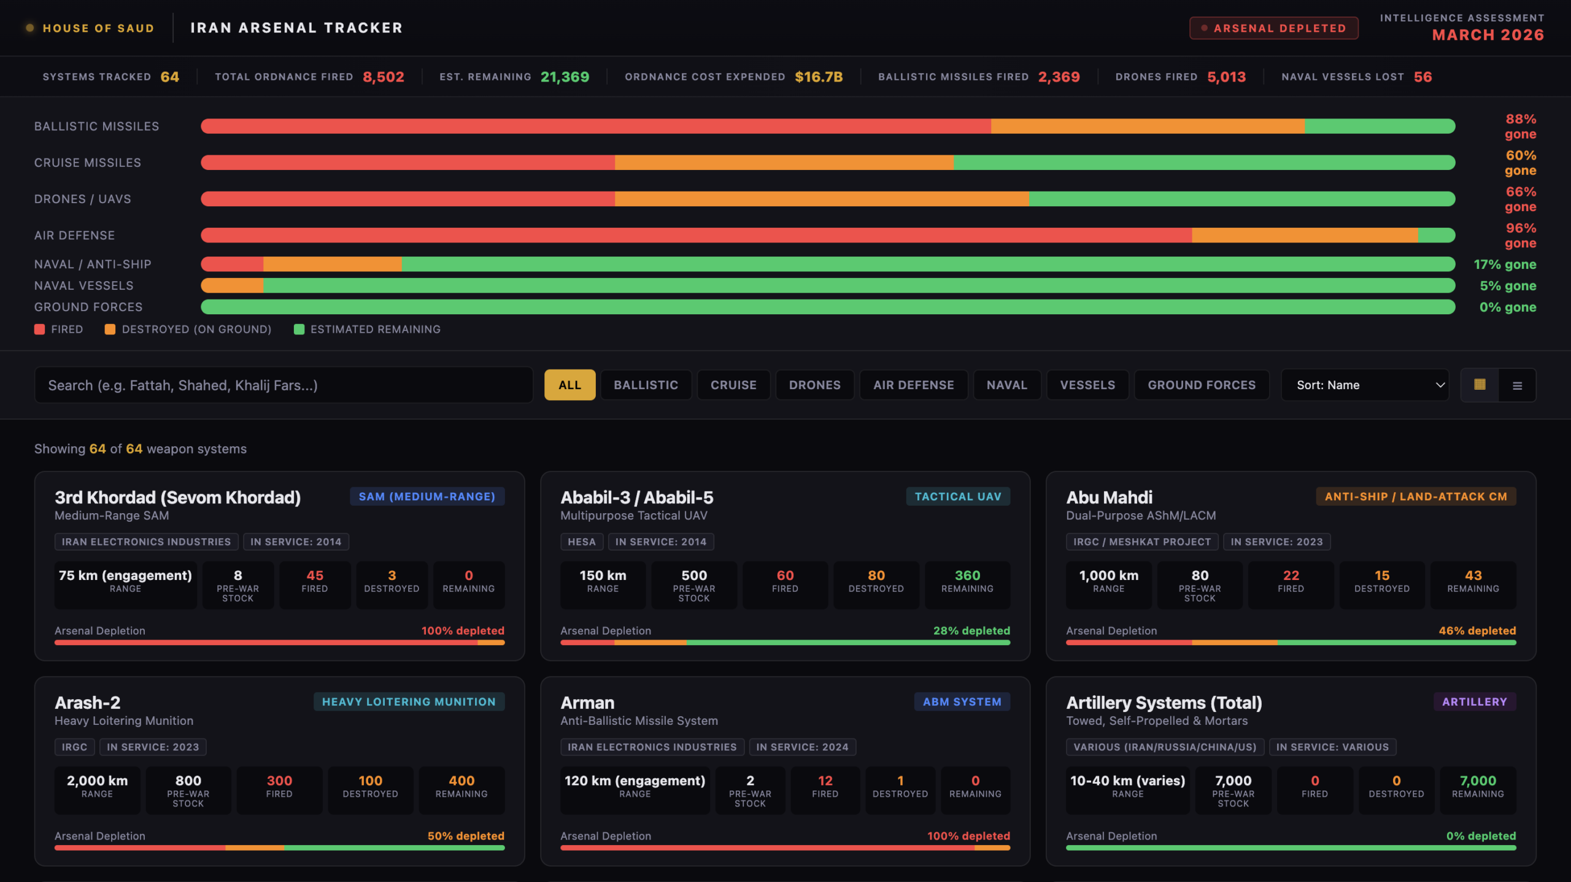The image size is (1571, 882).
Task: Click the Arsenal Depleted status badge
Action: click(x=1273, y=28)
